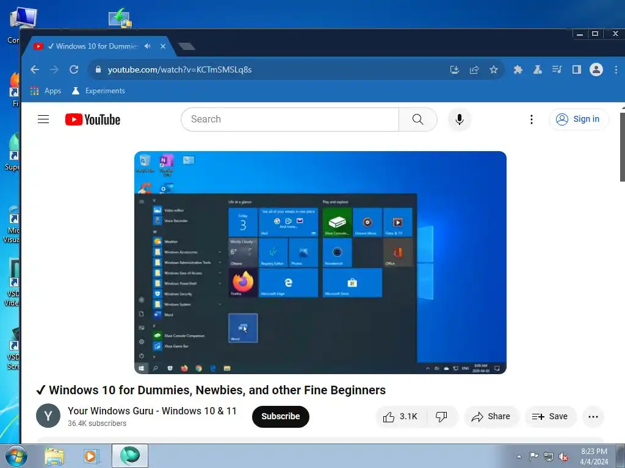
Task: Dislike this video
Action: point(442,416)
